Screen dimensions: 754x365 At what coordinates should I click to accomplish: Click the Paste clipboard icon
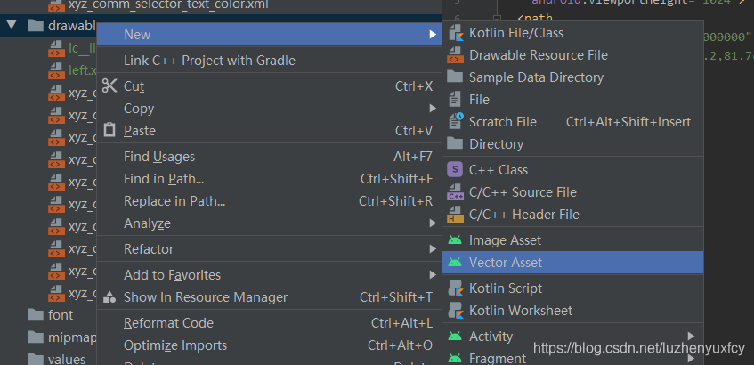pyautogui.click(x=109, y=130)
